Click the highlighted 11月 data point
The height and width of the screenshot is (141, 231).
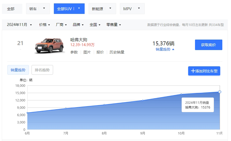[x=220, y=92]
